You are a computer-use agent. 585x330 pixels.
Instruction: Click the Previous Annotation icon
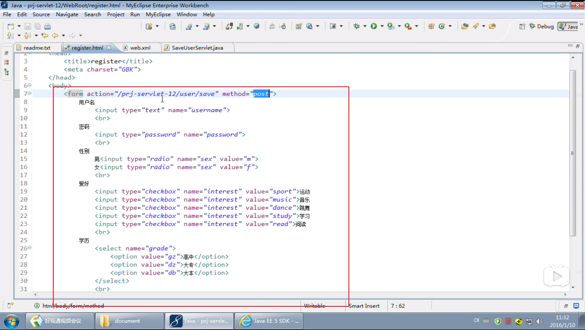(x=28, y=35)
